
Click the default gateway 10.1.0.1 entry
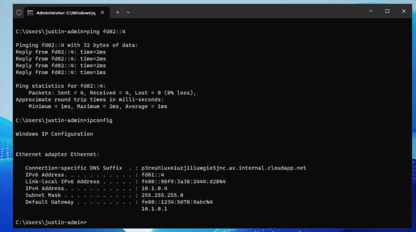[x=154, y=209]
